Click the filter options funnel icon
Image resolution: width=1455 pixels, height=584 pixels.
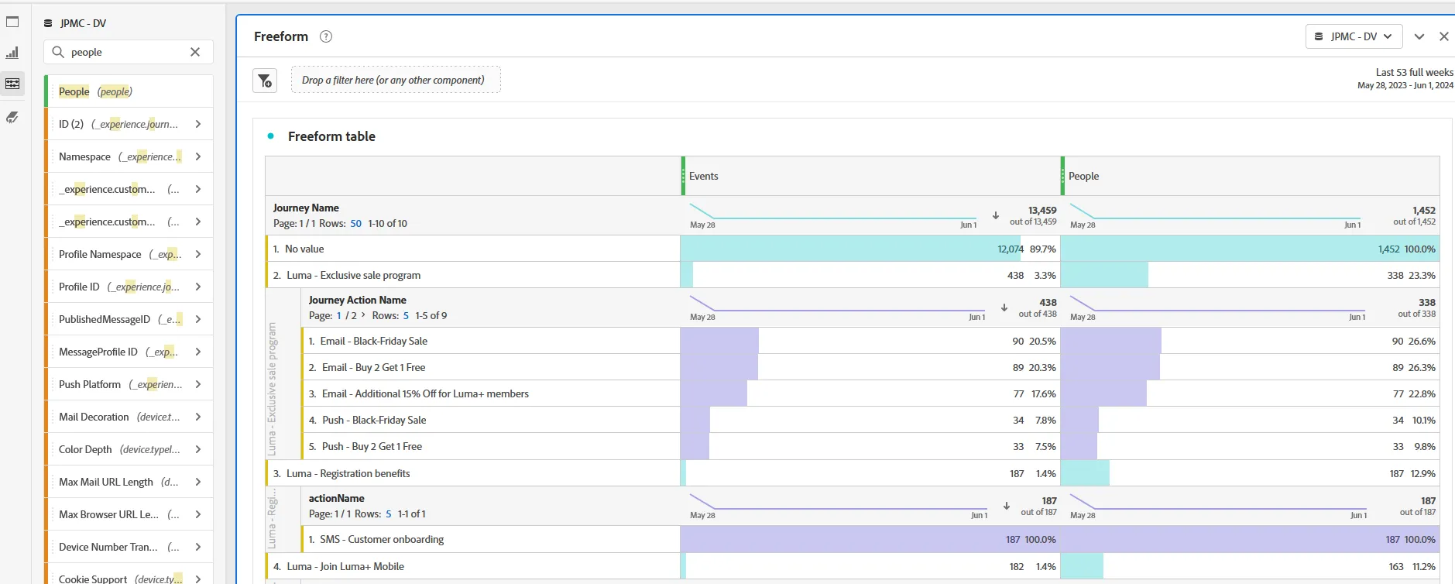pyautogui.click(x=265, y=81)
